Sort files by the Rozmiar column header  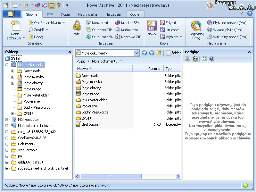click(x=148, y=69)
